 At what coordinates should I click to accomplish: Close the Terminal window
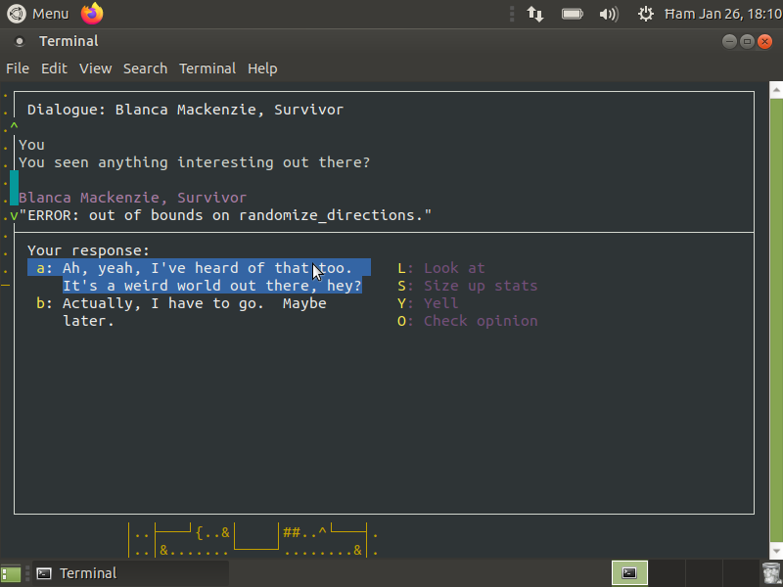coord(764,41)
